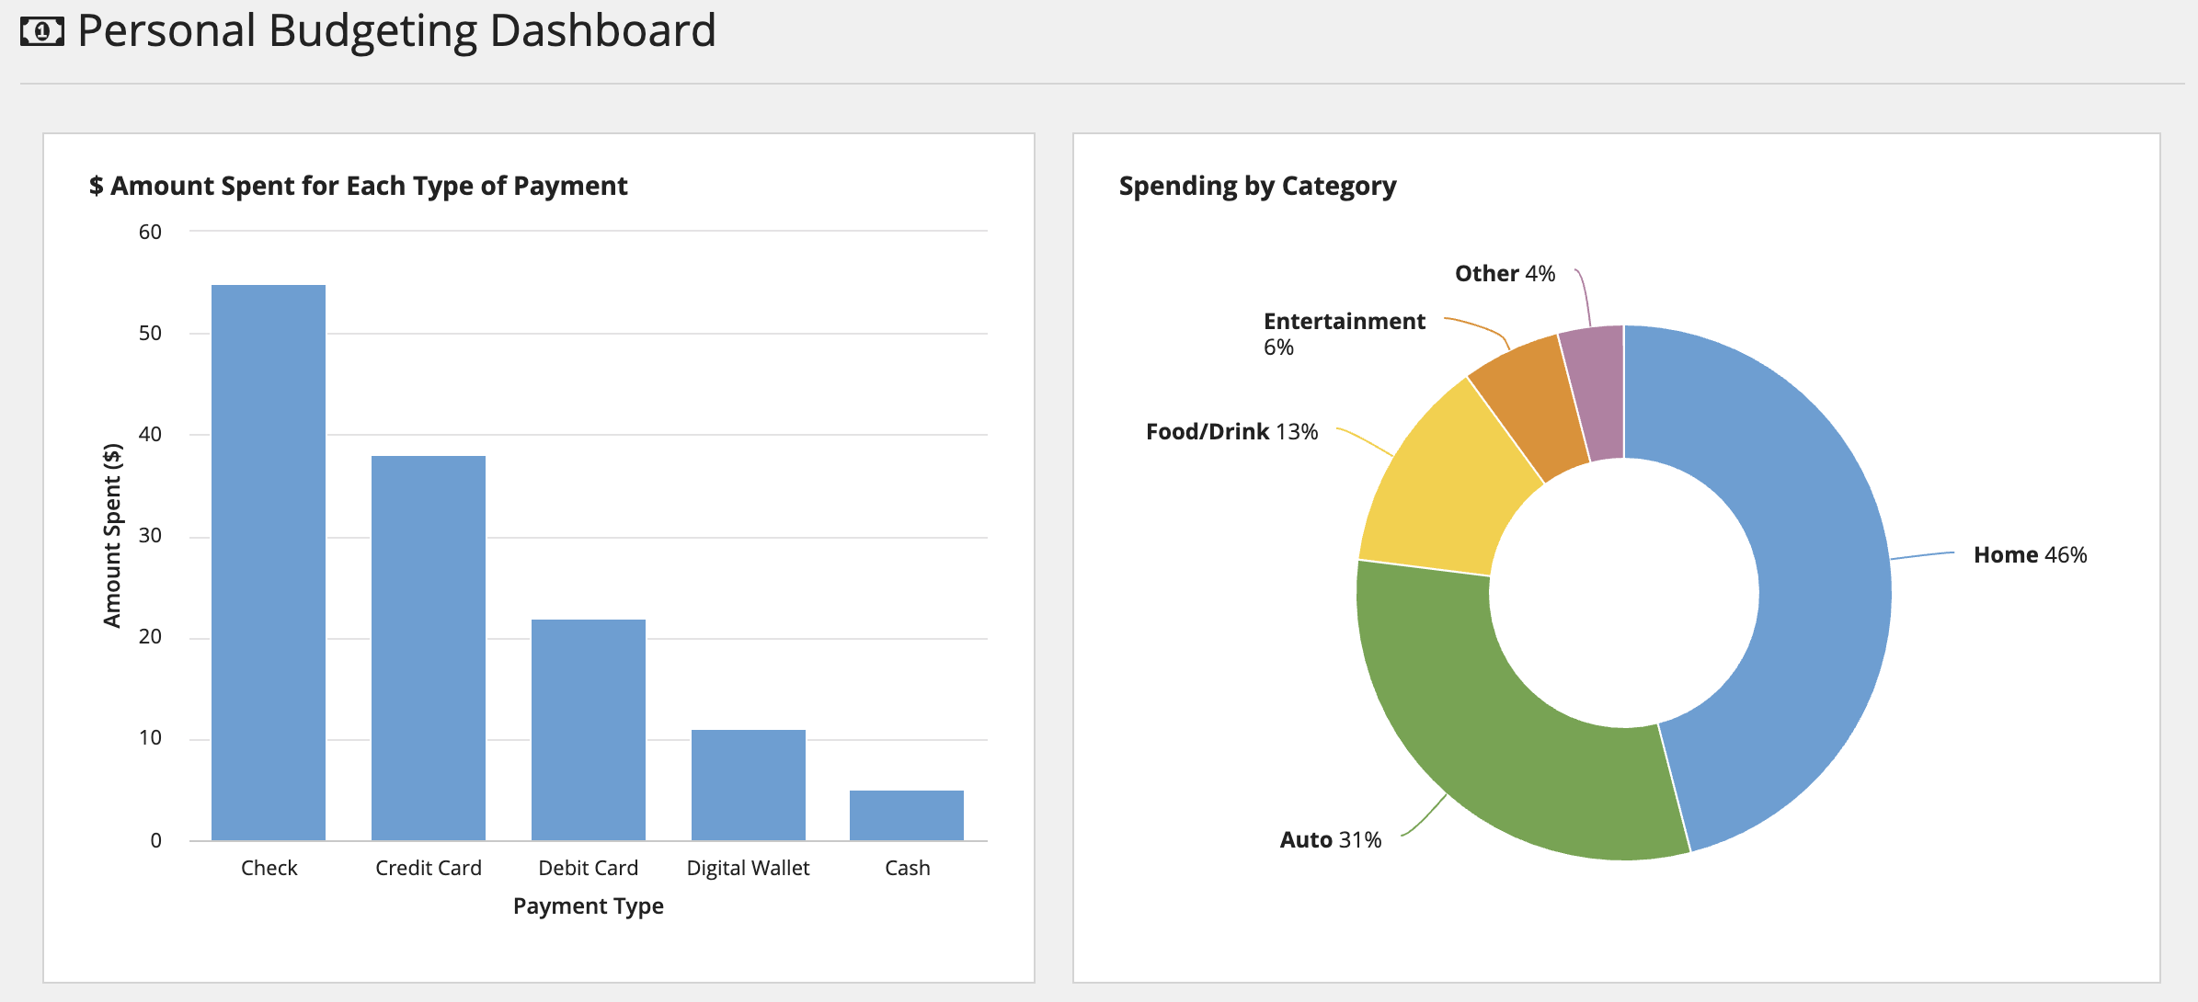
Task: Click the 'Credit Card' x-axis label
Action: [x=429, y=868]
